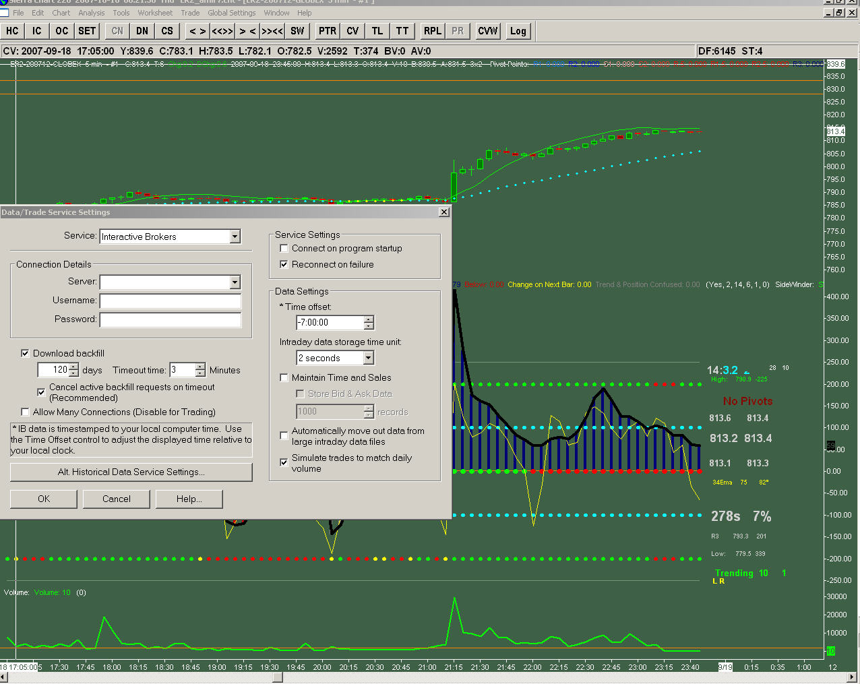Viewport: 860px width, 684px height.
Task: Open the Service dropdown showing Interactive Brokers
Action: pos(235,237)
